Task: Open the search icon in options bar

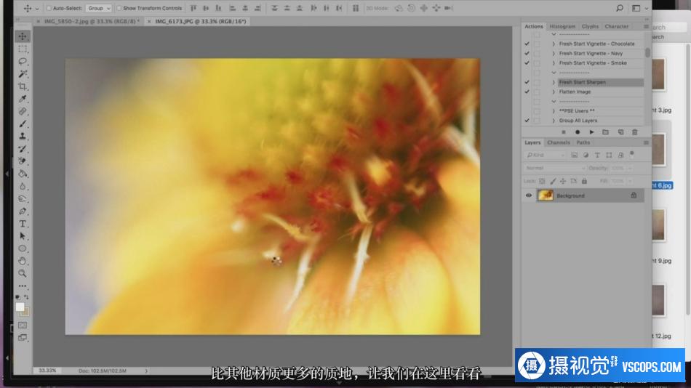Action: pos(620,8)
